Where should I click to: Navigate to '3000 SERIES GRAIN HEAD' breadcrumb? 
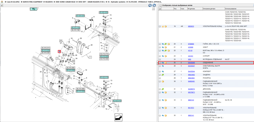65,2
